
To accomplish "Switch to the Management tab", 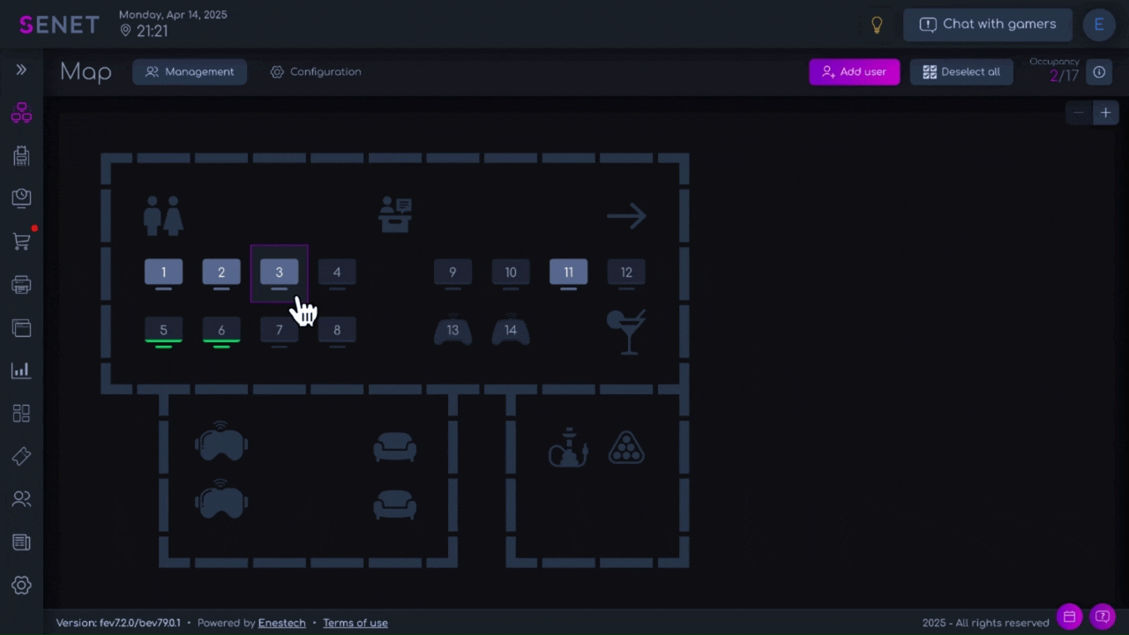I will [190, 72].
